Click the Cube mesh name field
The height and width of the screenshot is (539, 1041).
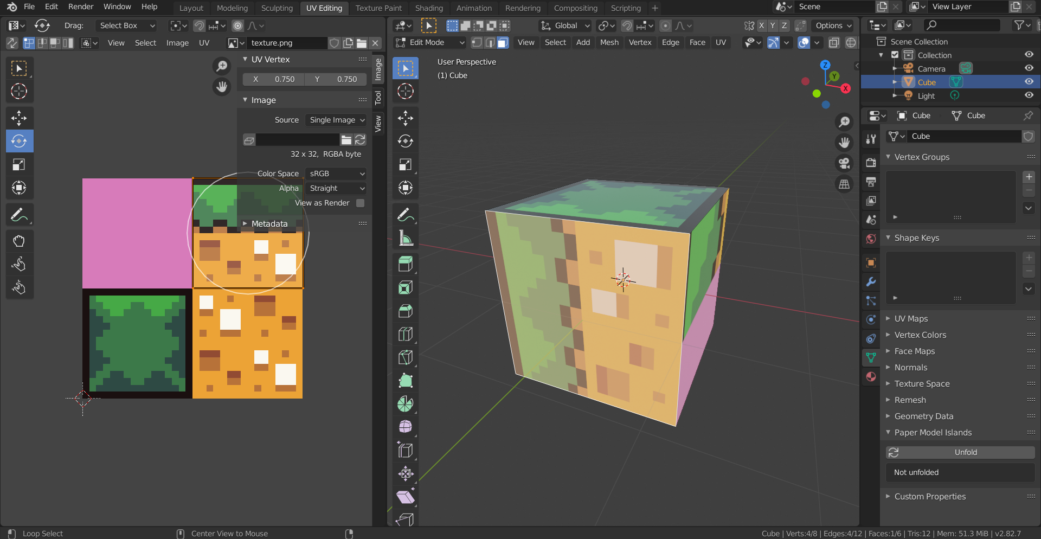pos(965,136)
